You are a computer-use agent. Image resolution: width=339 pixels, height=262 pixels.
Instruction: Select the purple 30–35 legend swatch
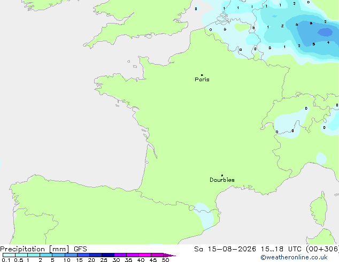coord(120,255)
